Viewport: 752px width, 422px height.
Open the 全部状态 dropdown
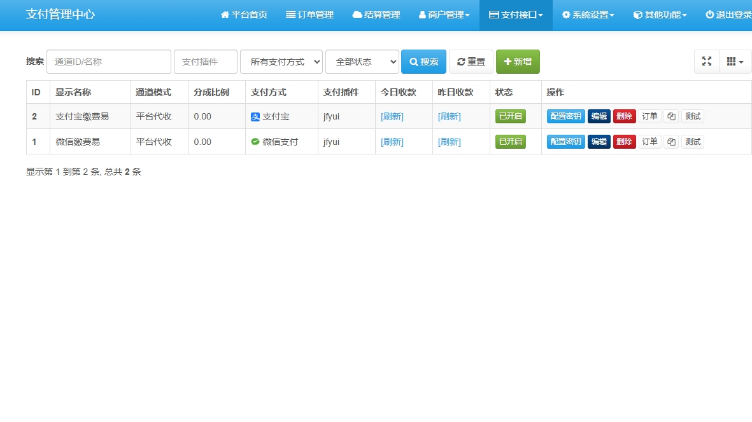tap(362, 62)
